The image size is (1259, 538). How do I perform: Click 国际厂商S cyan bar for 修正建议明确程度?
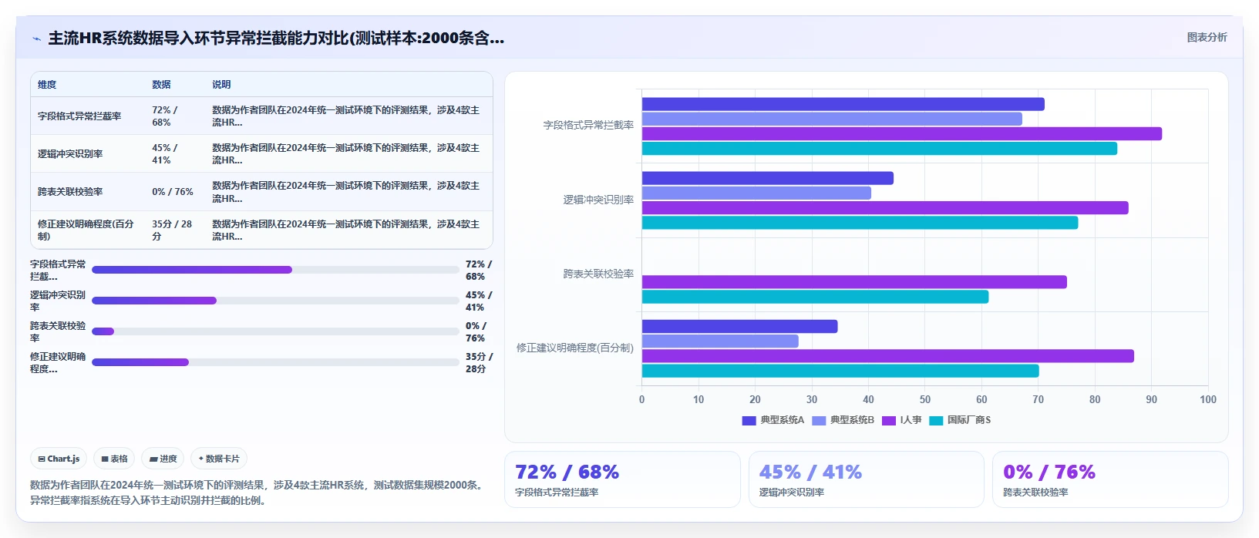click(840, 371)
